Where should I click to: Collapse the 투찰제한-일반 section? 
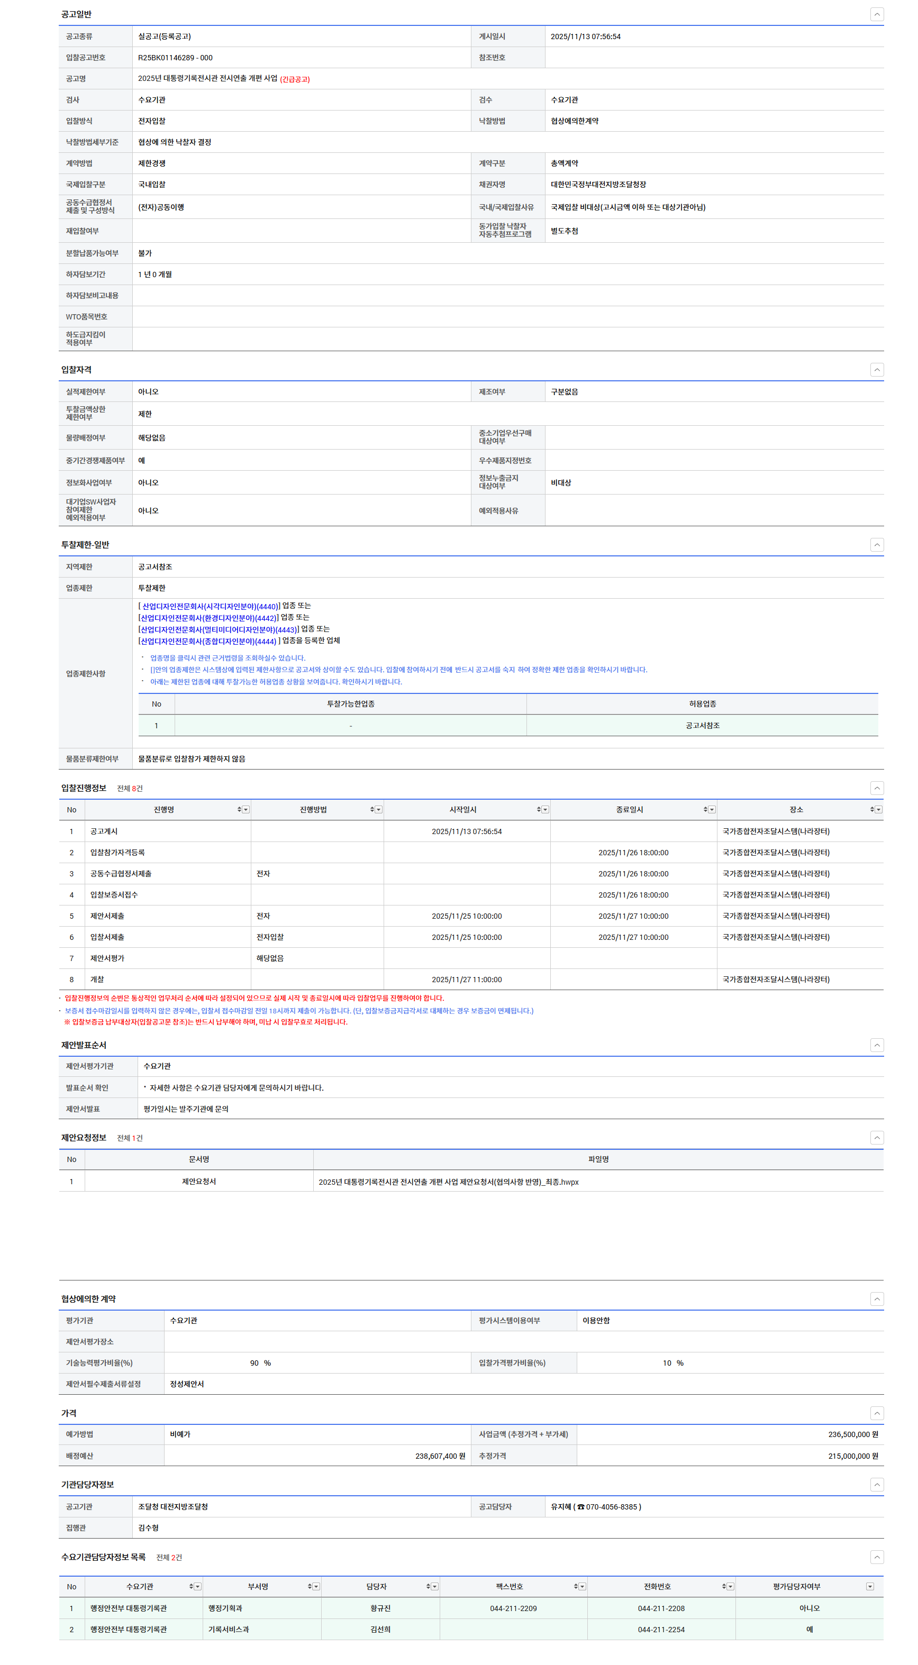click(877, 545)
